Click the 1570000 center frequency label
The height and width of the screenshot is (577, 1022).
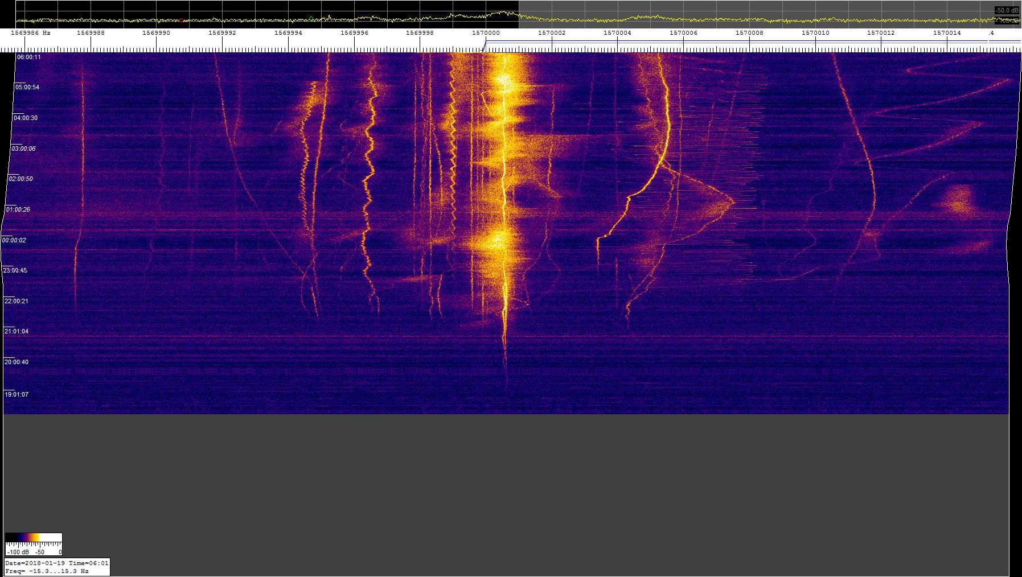486,33
